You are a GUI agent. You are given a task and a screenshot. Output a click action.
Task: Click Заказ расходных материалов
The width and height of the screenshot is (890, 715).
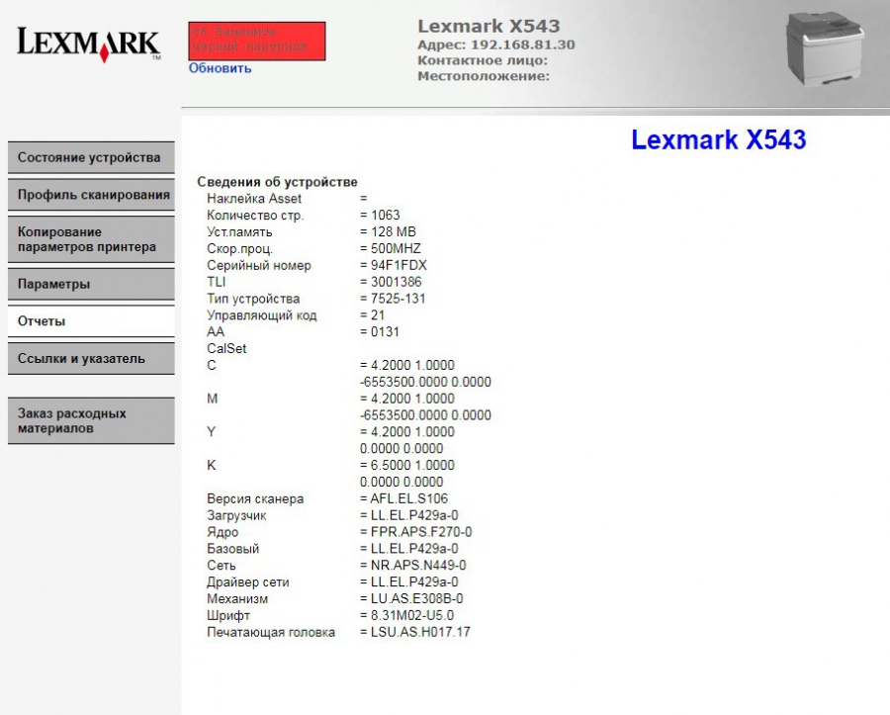tap(91, 420)
